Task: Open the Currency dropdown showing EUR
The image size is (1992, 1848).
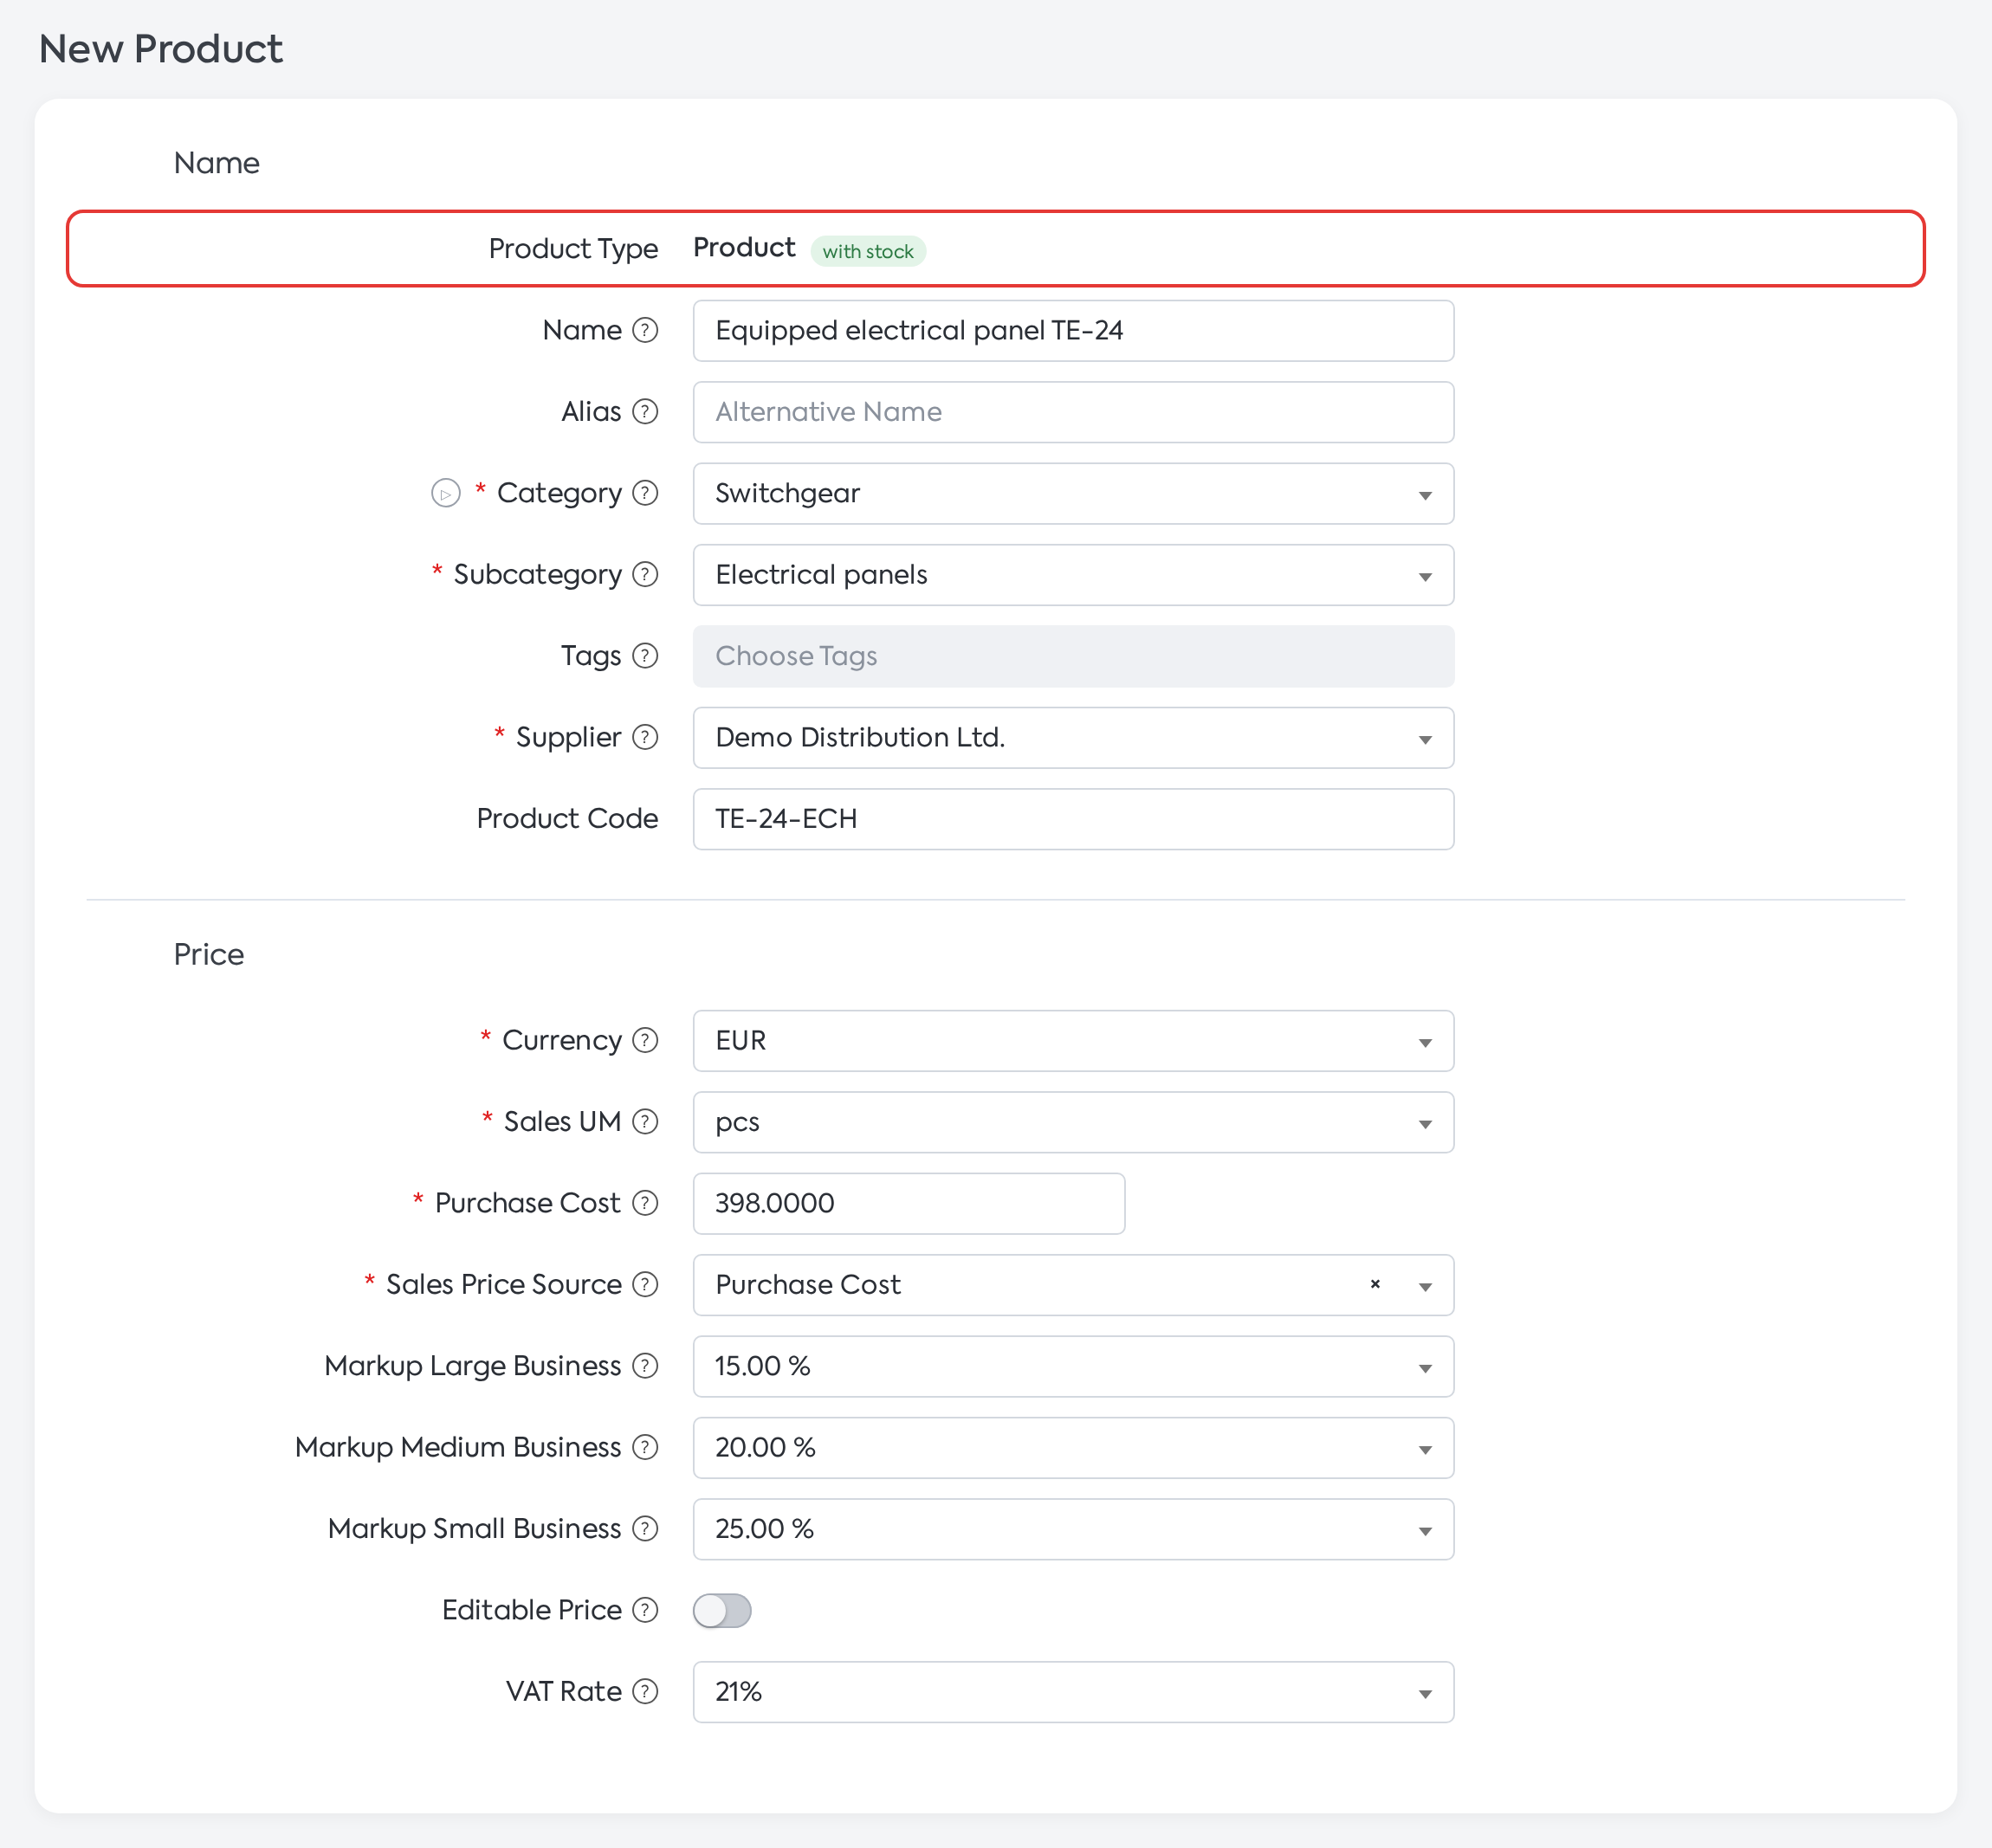Action: point(1073,1041)
